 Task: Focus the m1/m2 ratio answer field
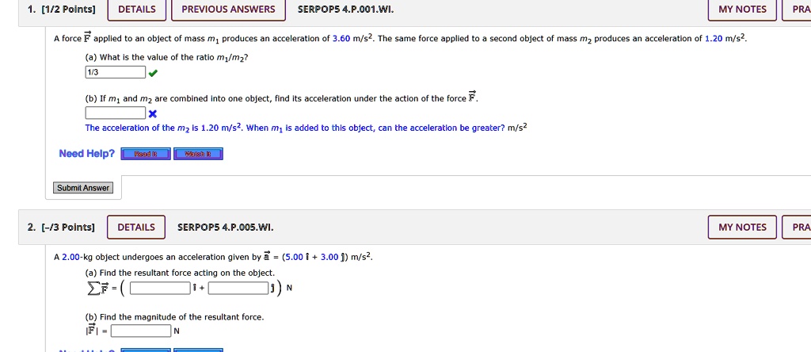[x=116, y=73]
